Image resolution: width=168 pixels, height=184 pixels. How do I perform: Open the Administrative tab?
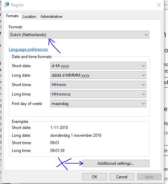point(51,17)
